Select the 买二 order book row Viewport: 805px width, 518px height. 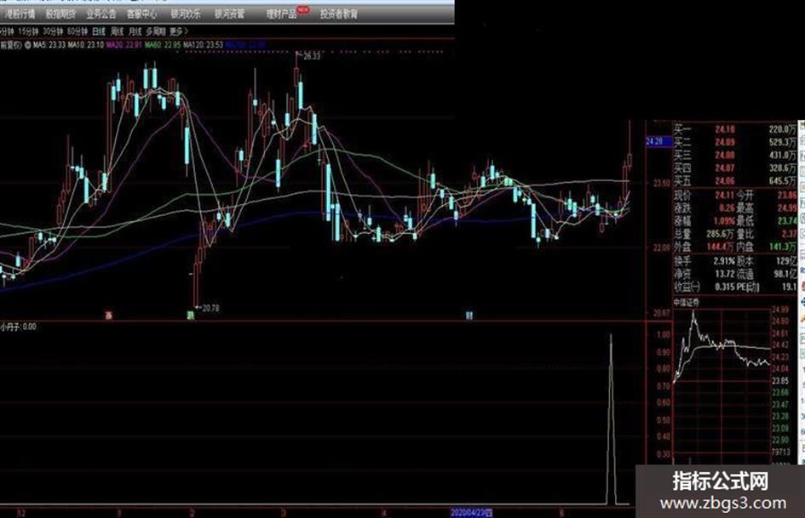735,142
